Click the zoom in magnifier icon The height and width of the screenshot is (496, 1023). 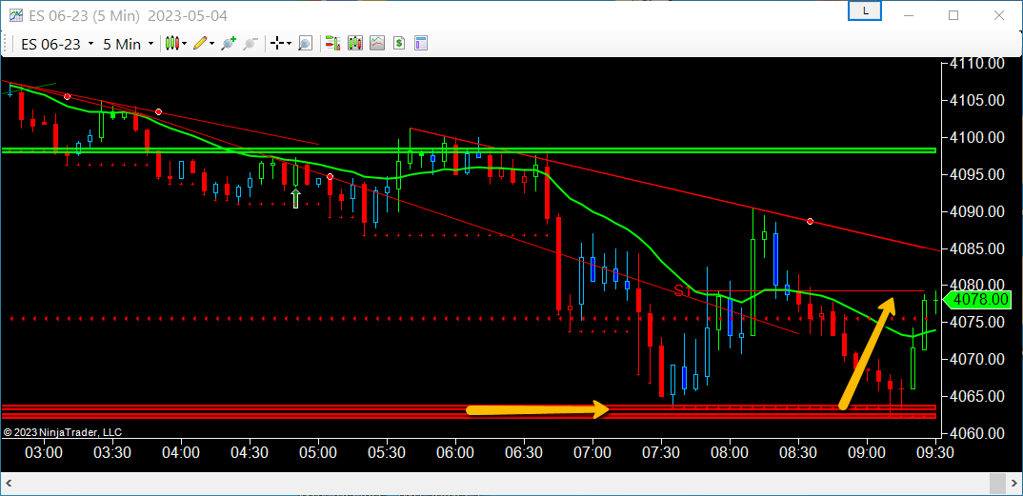click(229, 44)
